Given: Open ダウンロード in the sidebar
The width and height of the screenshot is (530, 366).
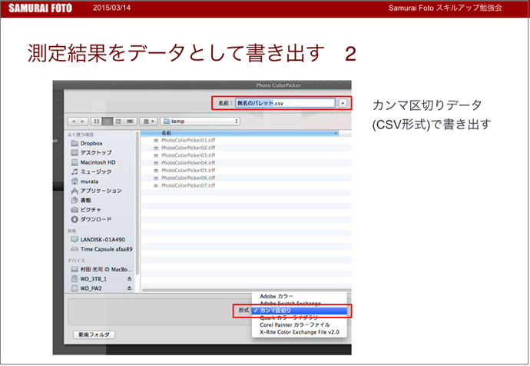Looking at the screenshot, I should click(x=91, y=219).
